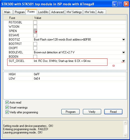The height and width of the screenshot is (140, 130).
Task: Open the LockBits tab
Action: 43,12
